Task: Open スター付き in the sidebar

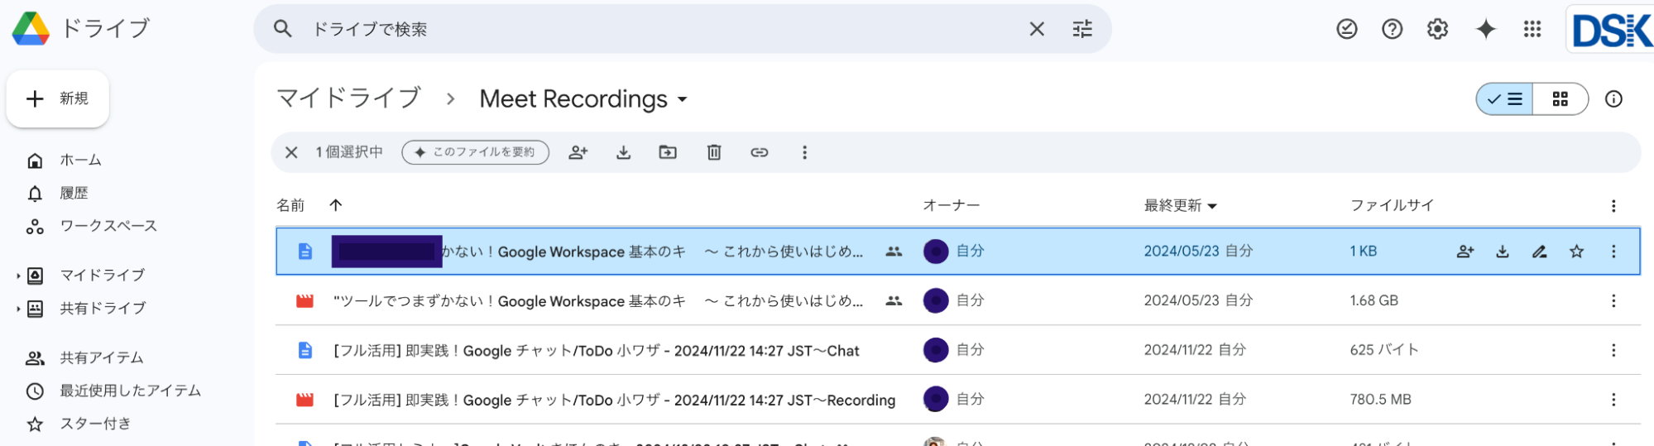Action: pos(95,424)
